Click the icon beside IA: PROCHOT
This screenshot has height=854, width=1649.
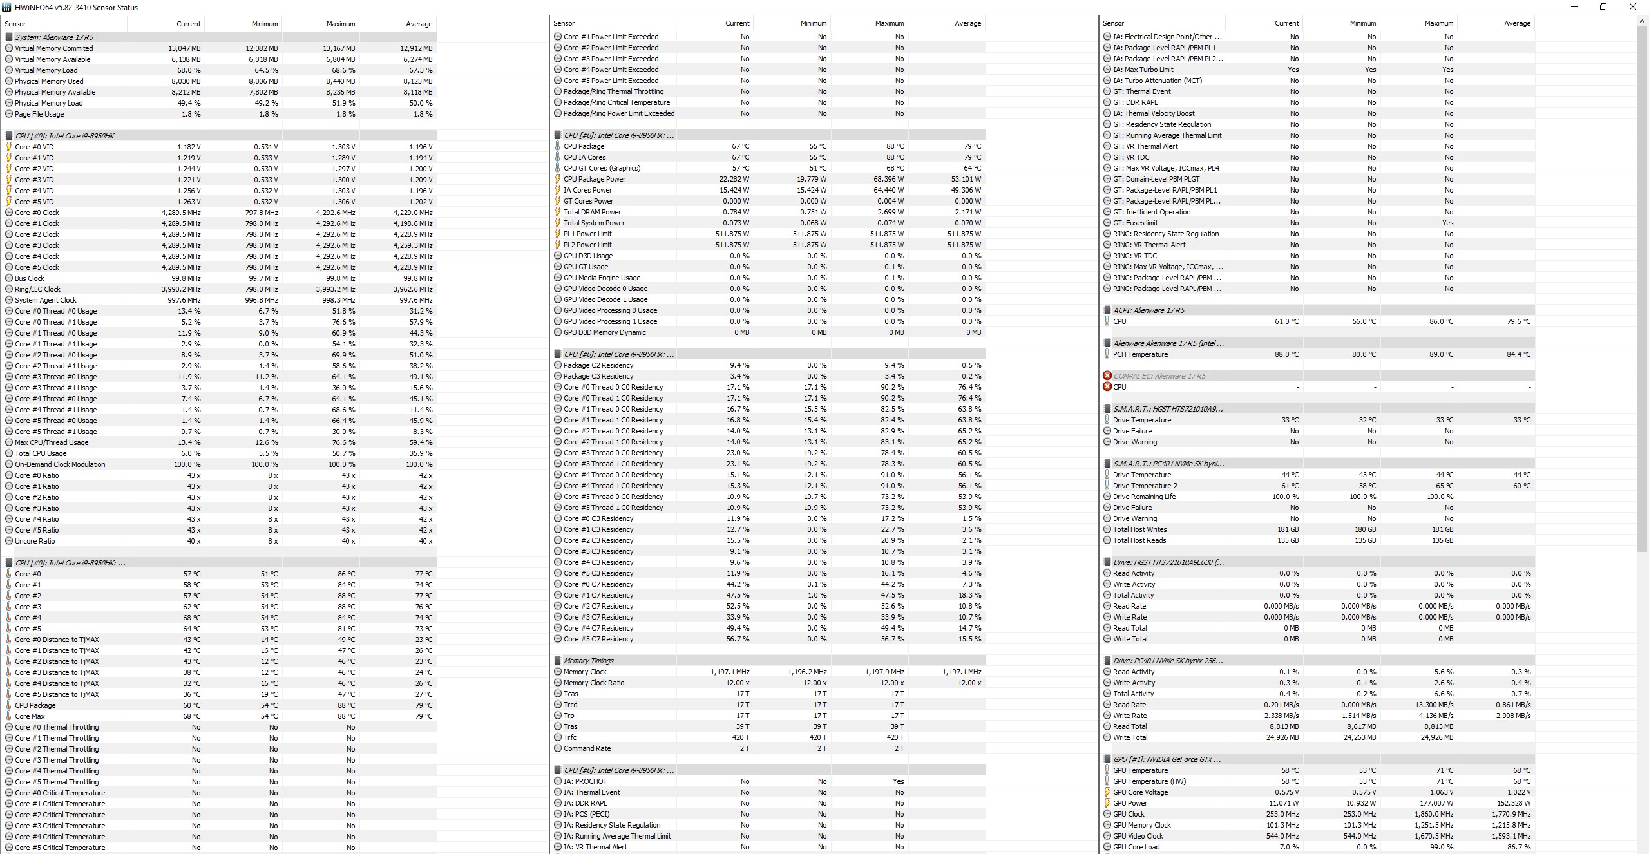coord(558,781)
